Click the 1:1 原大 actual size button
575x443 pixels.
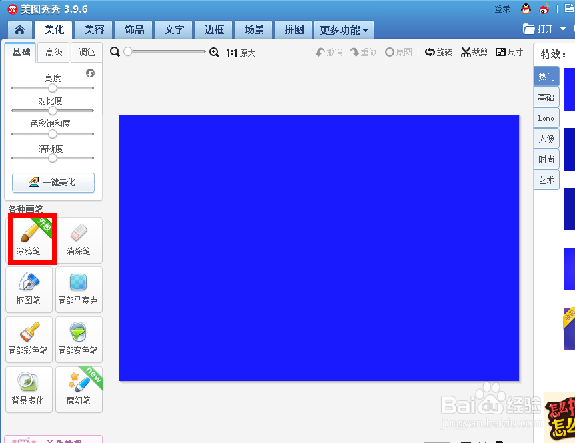241,53
